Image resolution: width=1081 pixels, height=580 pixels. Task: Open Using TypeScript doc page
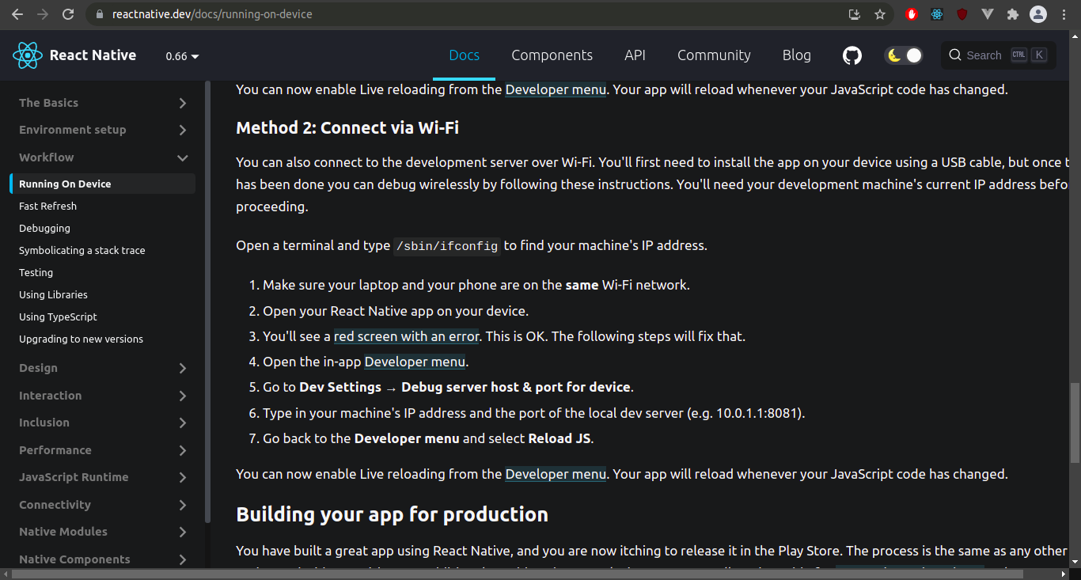click(x=58, y=317)
